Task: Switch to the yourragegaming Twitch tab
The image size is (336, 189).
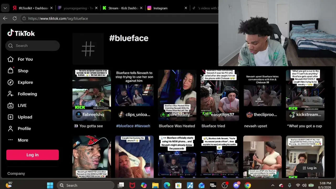Action: (x=77, y=8)
